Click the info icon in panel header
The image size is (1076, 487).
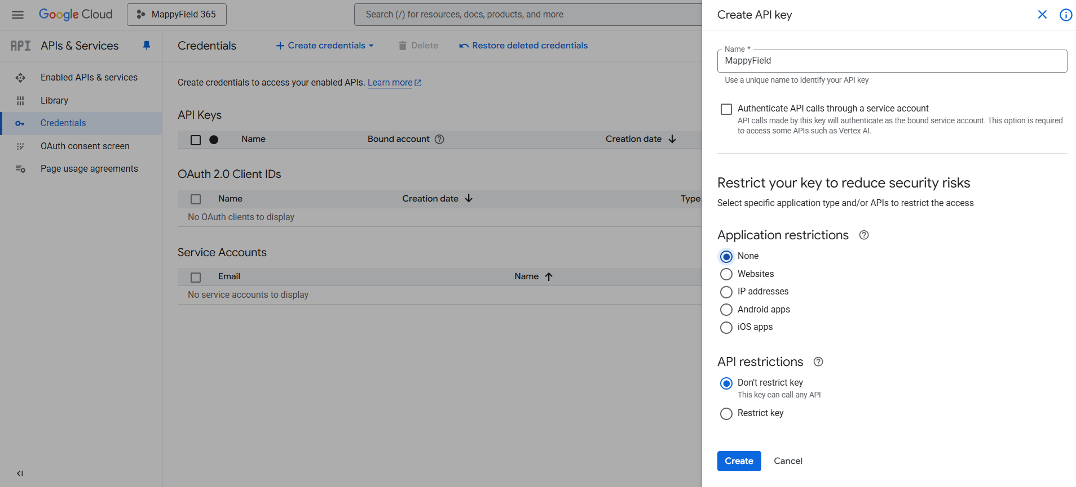click(x=1066, y=15)
